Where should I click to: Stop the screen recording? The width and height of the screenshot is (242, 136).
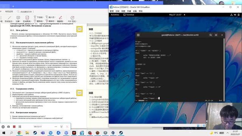(x=14, y=127)
